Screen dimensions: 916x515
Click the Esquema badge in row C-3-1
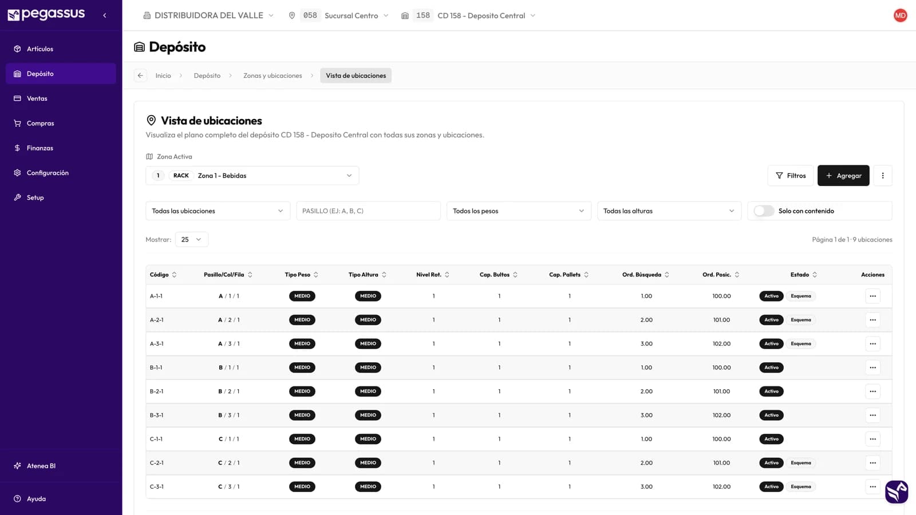pyautogui.click(x=801, y=487)
